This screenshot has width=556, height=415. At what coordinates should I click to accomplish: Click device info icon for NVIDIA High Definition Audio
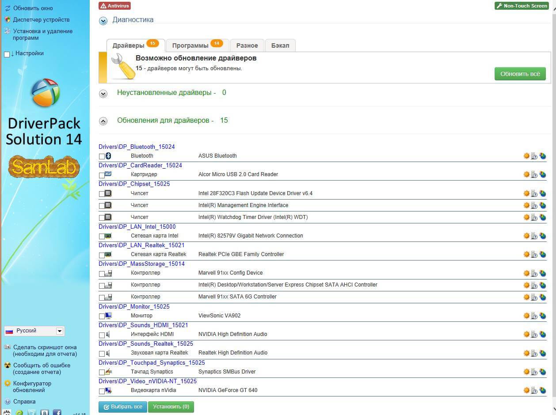534,334
